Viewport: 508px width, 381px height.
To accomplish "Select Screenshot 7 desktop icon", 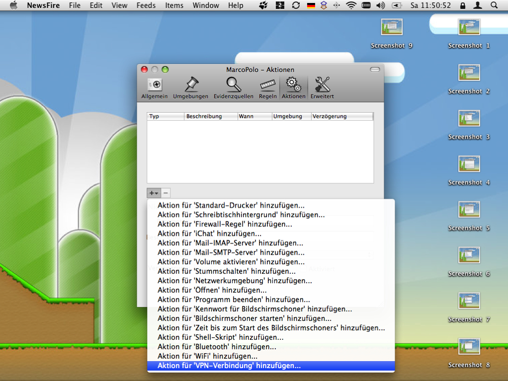I will click(469, 307).
